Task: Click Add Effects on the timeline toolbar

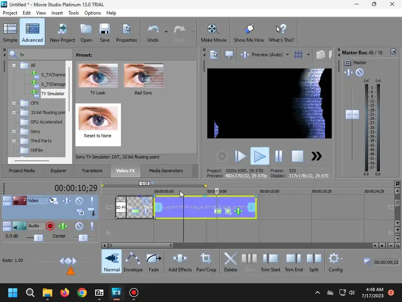Action: [180, 262]
